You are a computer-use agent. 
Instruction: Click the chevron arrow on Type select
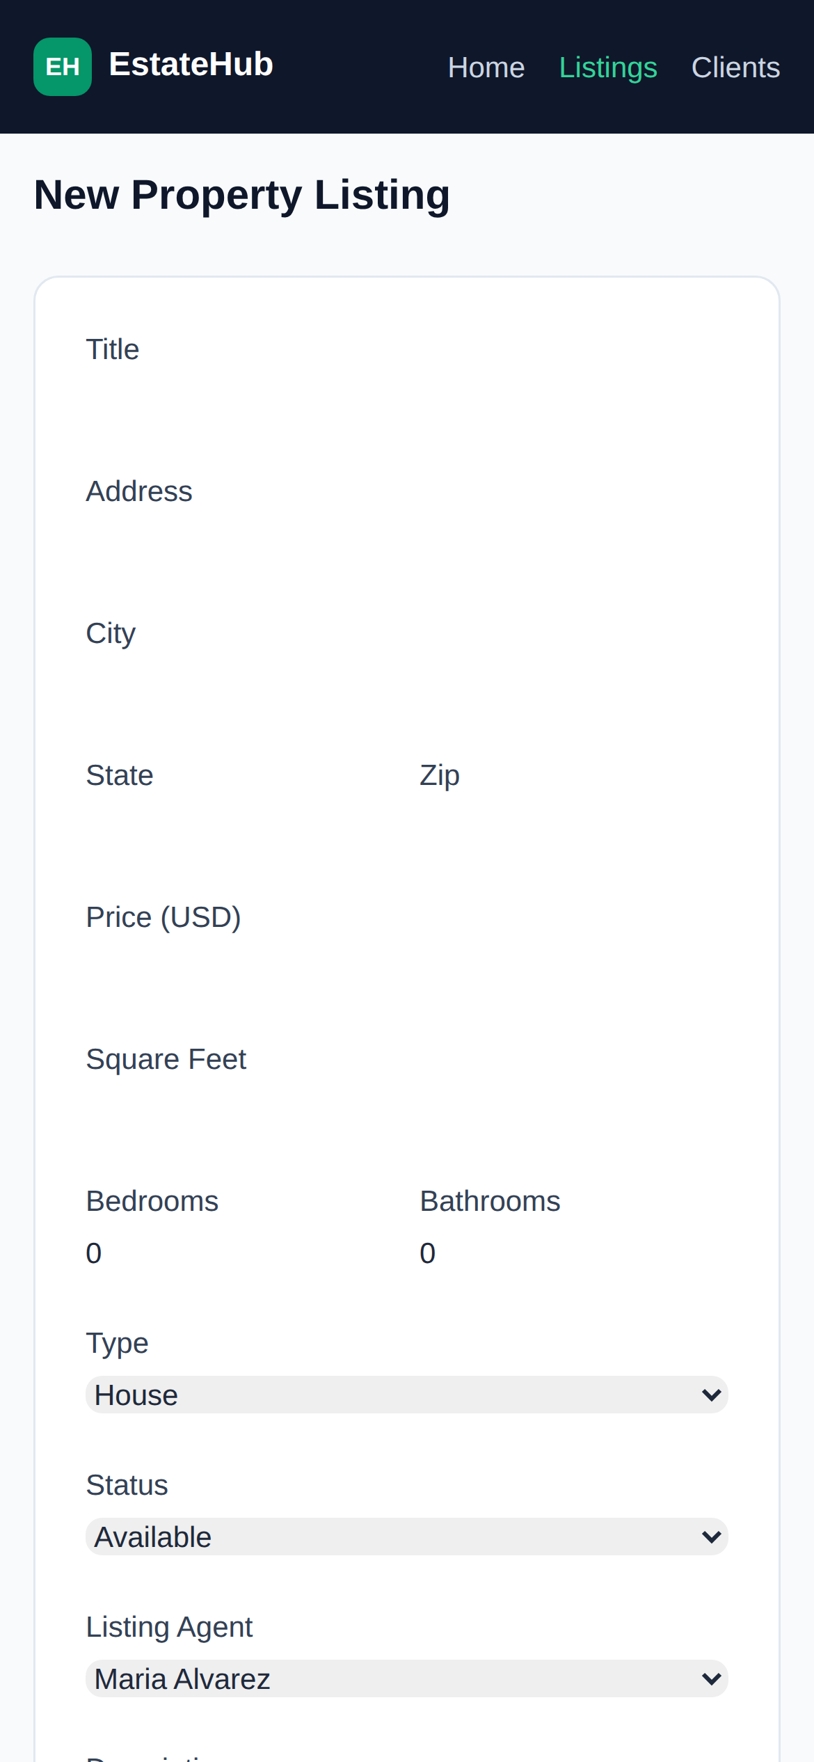(x=711, y=1395)
